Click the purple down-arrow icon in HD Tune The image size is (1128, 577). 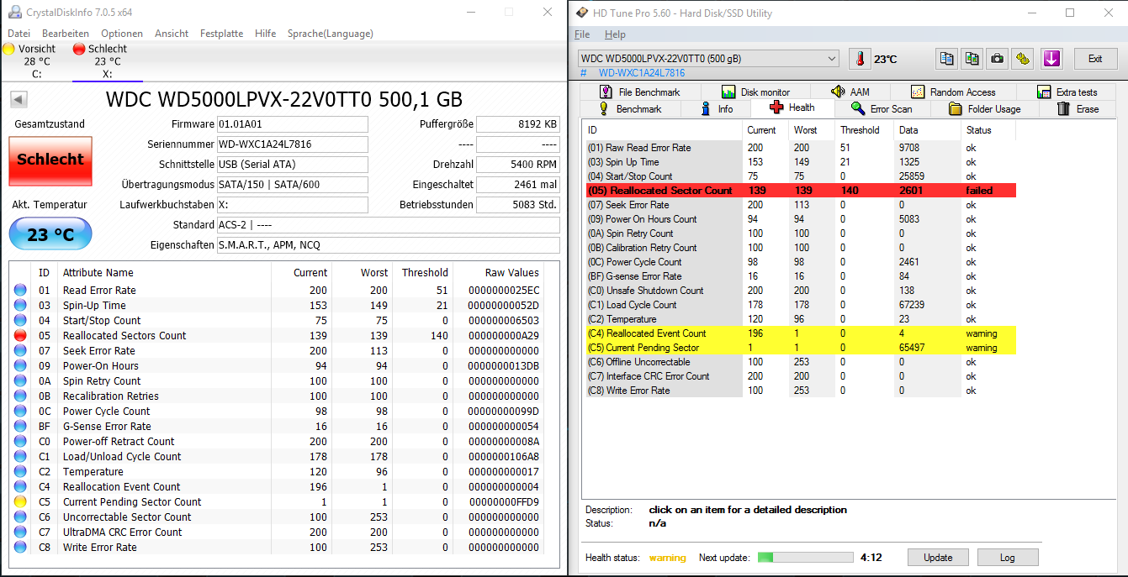1051,59
